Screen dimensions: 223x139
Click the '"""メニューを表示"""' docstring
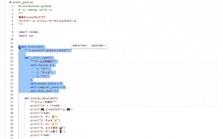(44, 102)
